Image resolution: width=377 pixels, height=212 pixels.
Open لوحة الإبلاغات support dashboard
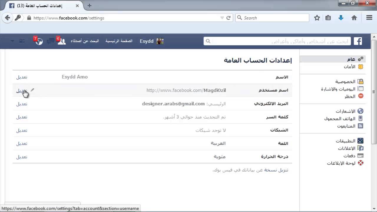pyautogui.click(x=341, y=163)
